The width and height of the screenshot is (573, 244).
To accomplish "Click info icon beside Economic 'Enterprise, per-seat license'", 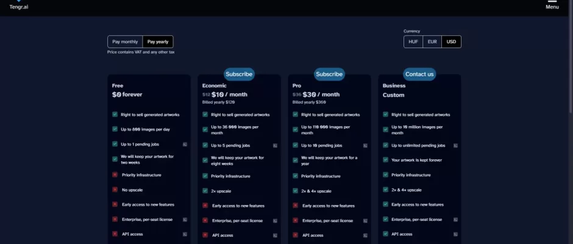I will point(275,221).
